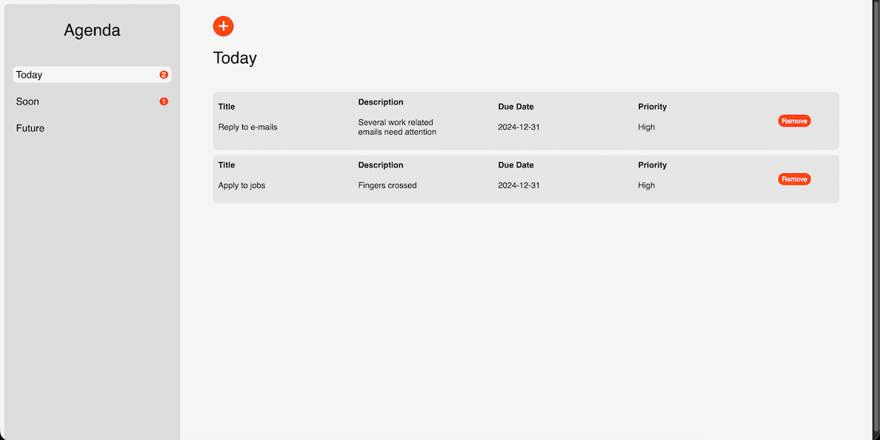The height and width of the screenshot is (440, 880).
Task: Click the due date of "Reply to e-mails"
Action: [x=519, y=127]
